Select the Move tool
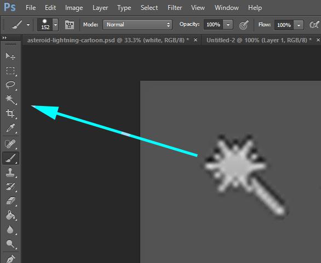Screen dimensions: 321x263 tap(10, 56)
